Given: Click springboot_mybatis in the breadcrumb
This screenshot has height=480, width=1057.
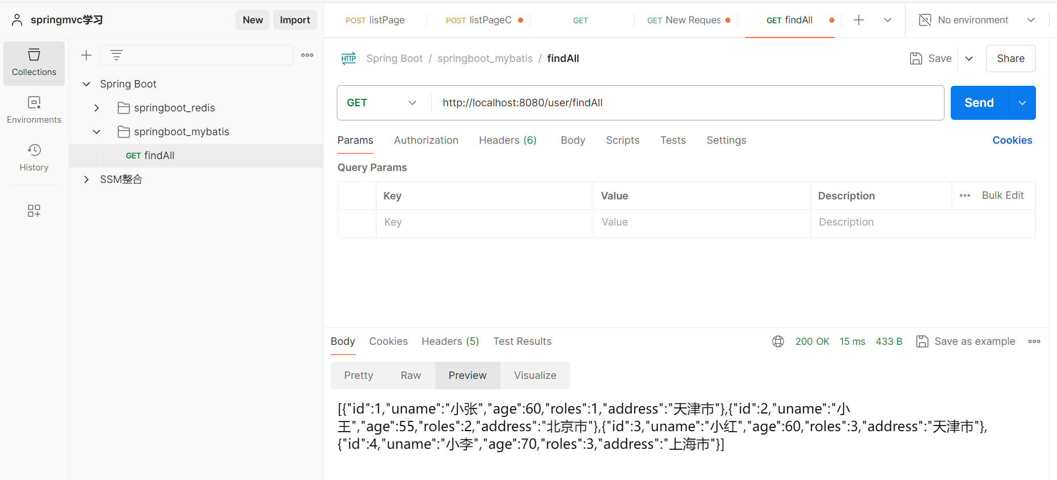Looking at the screenshot, I should (485, 59).
